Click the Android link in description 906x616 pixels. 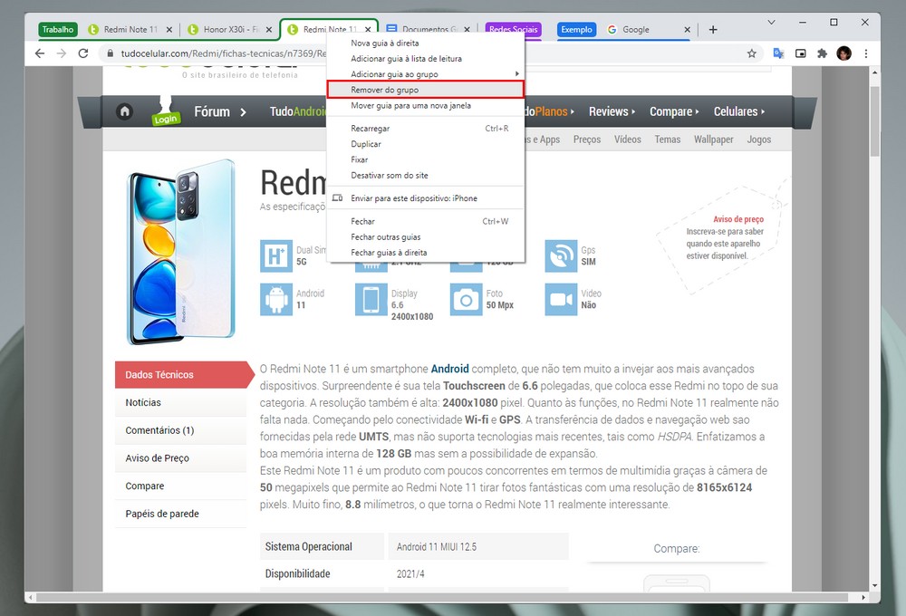click(449, 369)
